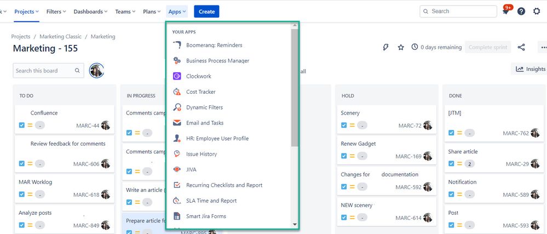The image size is (547, 234).
Task: Click the Complete sprint button
Action: coord(488,47)
